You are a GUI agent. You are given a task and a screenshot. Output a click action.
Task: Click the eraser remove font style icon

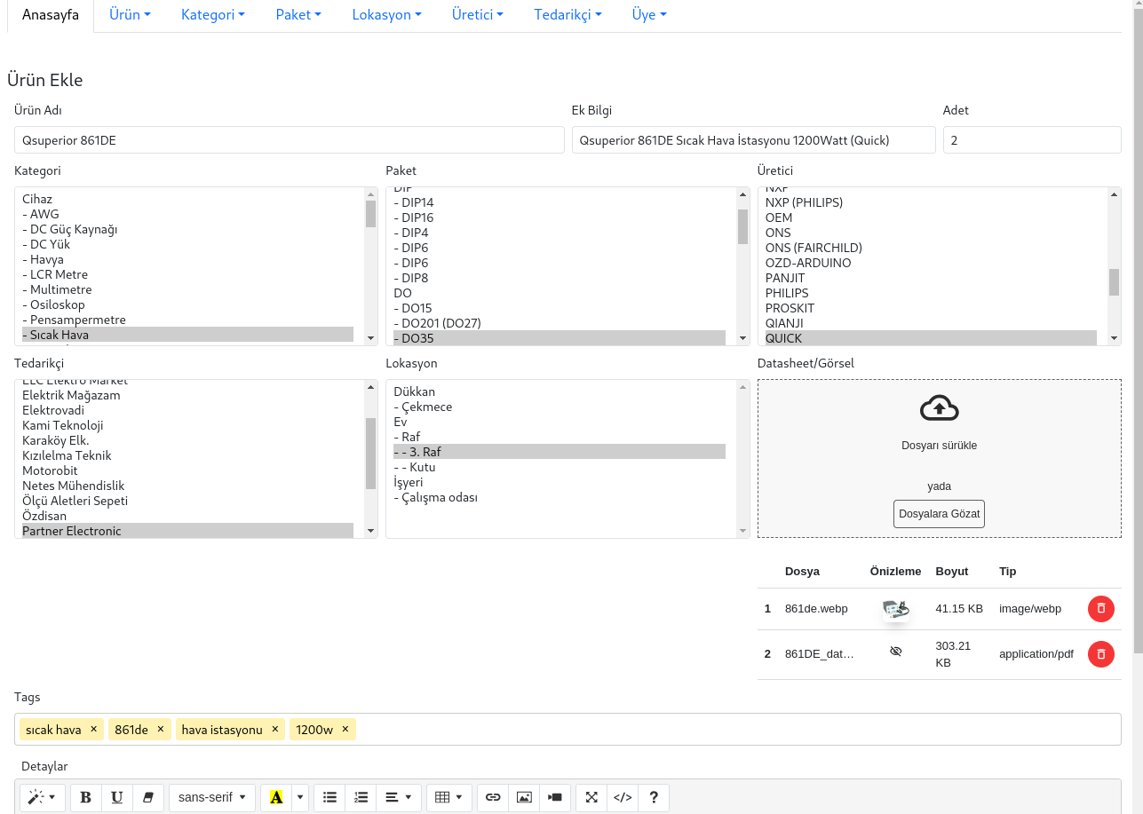click(x=148, y=797)
